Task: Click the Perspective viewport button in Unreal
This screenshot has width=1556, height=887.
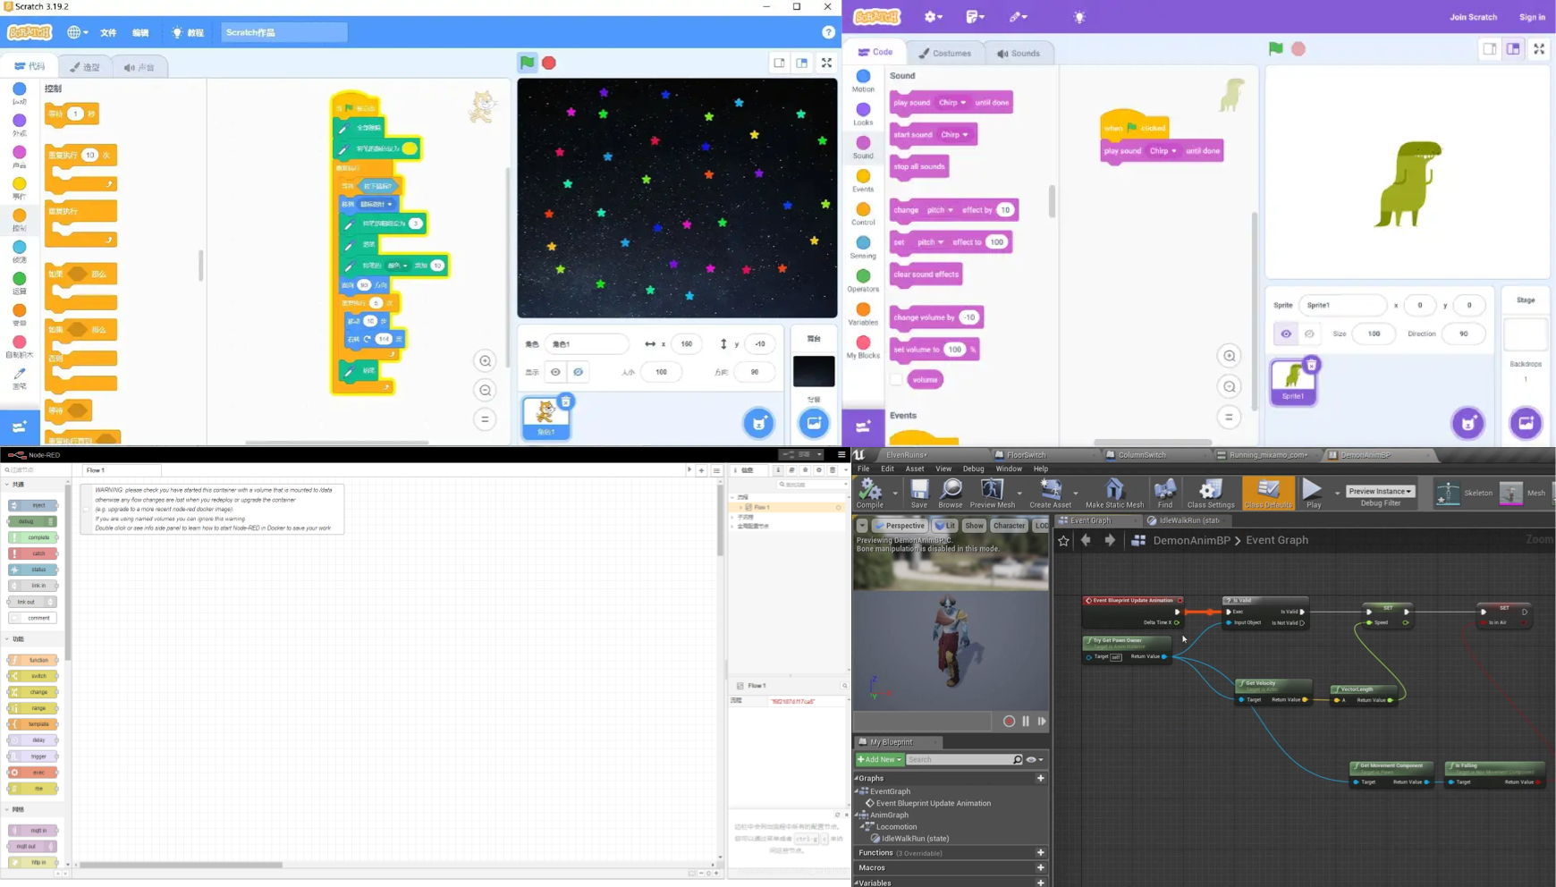Action: [900, 526]
